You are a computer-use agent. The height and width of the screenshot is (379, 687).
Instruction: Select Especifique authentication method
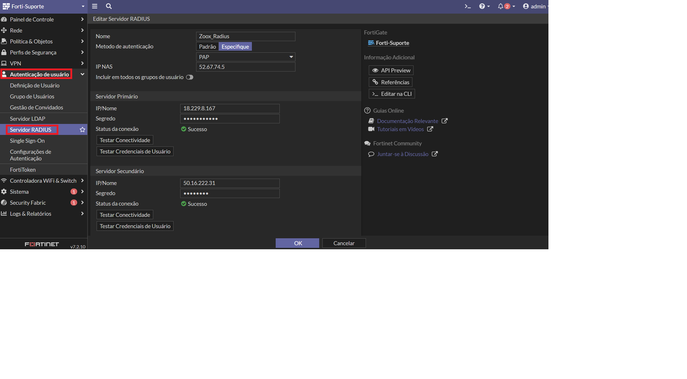point(235,47)
